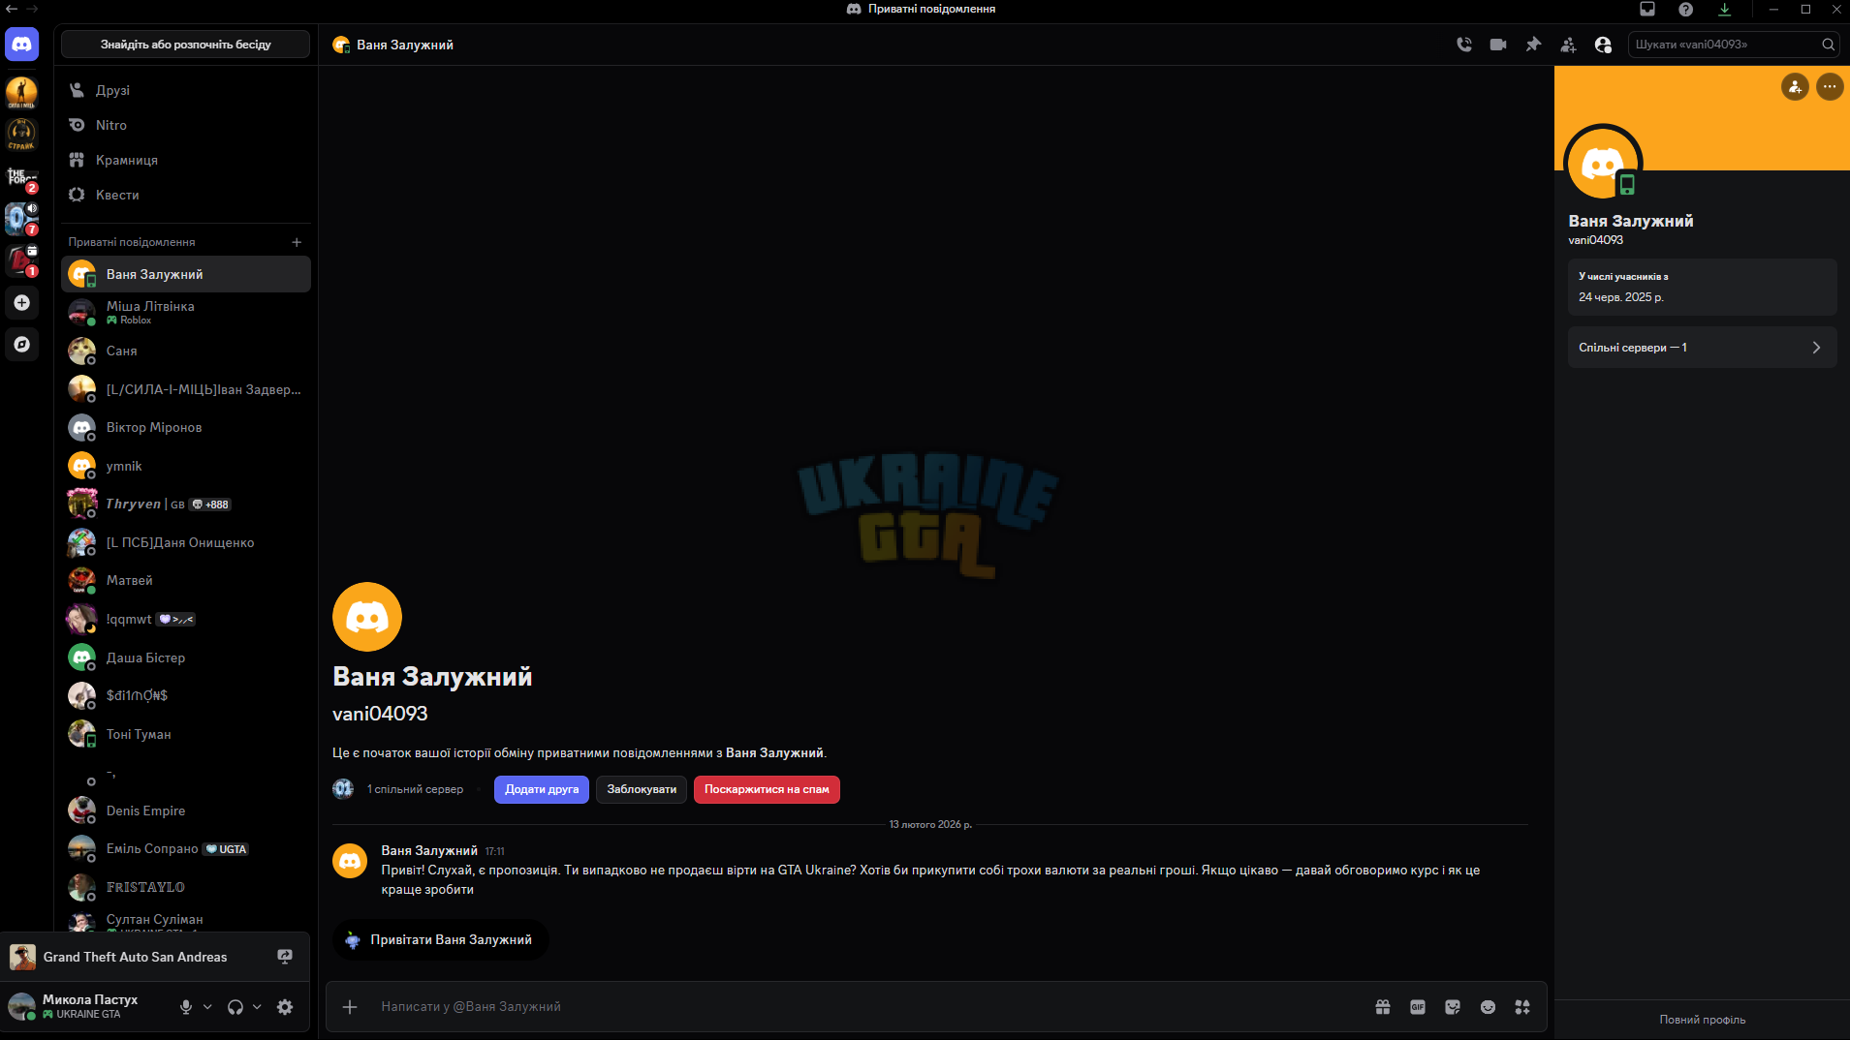Open DM with Віктор Міронов
Viewport: 1850px width, 1040px height.
click(x=186, y=427)
